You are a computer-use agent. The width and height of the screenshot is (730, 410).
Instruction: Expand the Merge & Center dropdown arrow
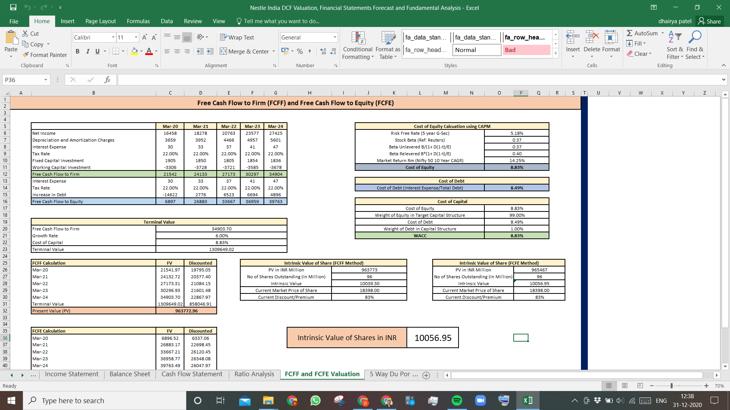tap(274, 51)
